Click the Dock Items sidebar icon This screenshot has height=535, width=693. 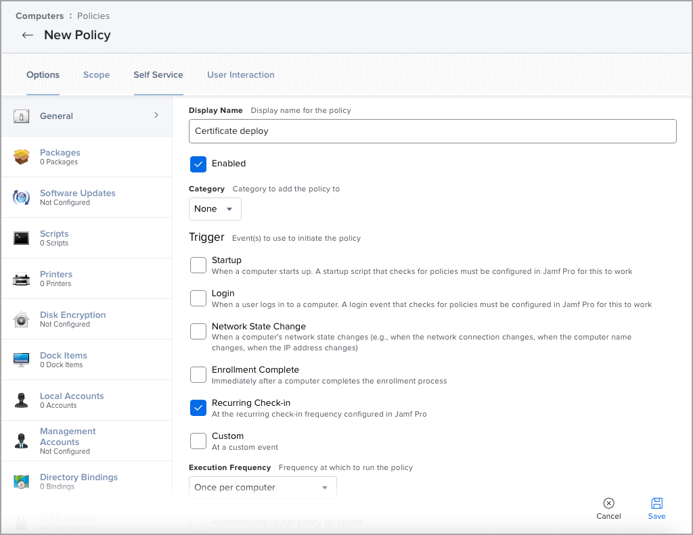(x=22, y=359)
